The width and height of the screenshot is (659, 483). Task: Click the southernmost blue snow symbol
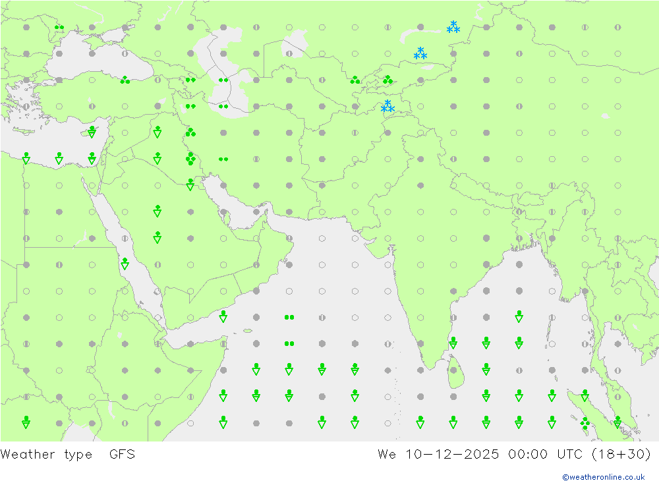pyautogui.click(x=387, y=106)
